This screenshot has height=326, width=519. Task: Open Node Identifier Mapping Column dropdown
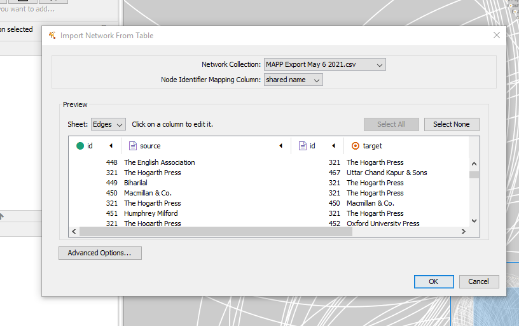[293, 80]
